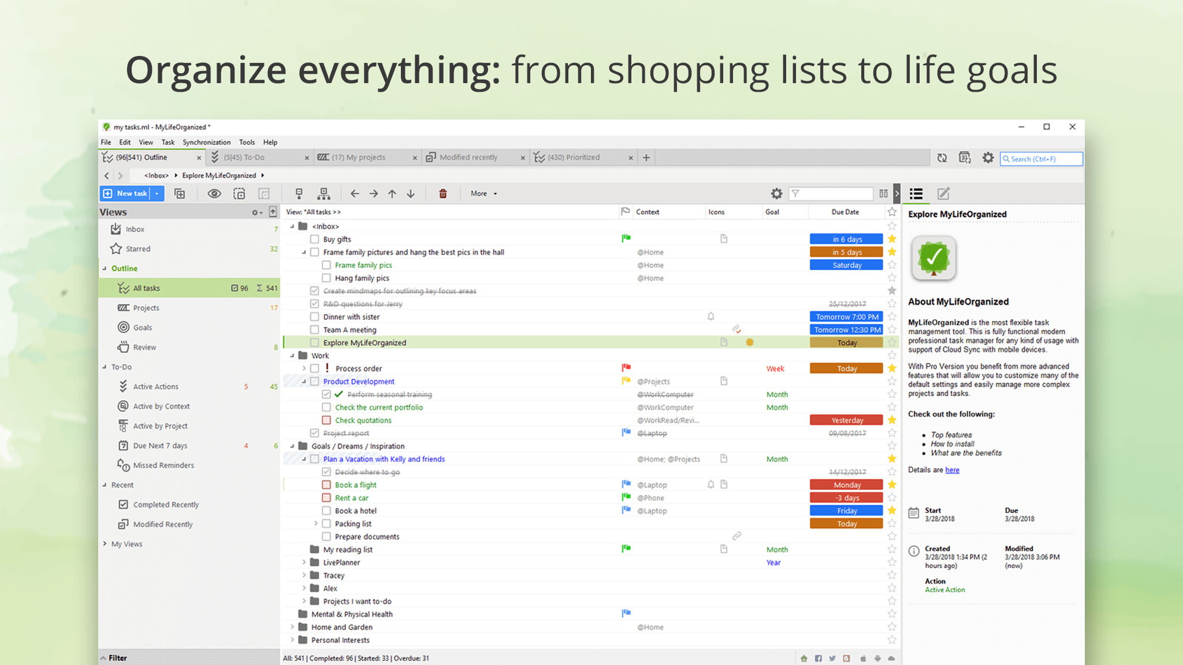
Task: Expand the Goals / Dreams / Inspiration folder
Action: point(293,446)
